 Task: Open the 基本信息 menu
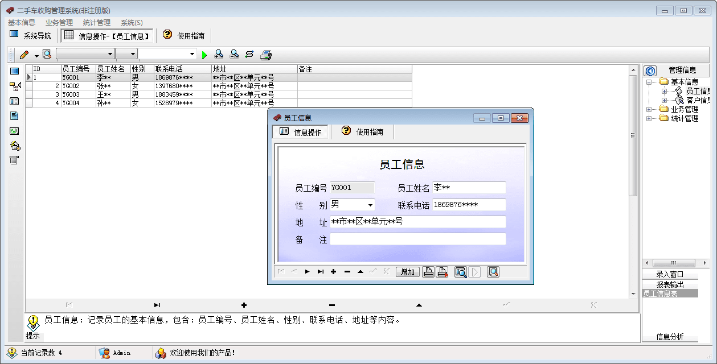(x=22, y=23)
